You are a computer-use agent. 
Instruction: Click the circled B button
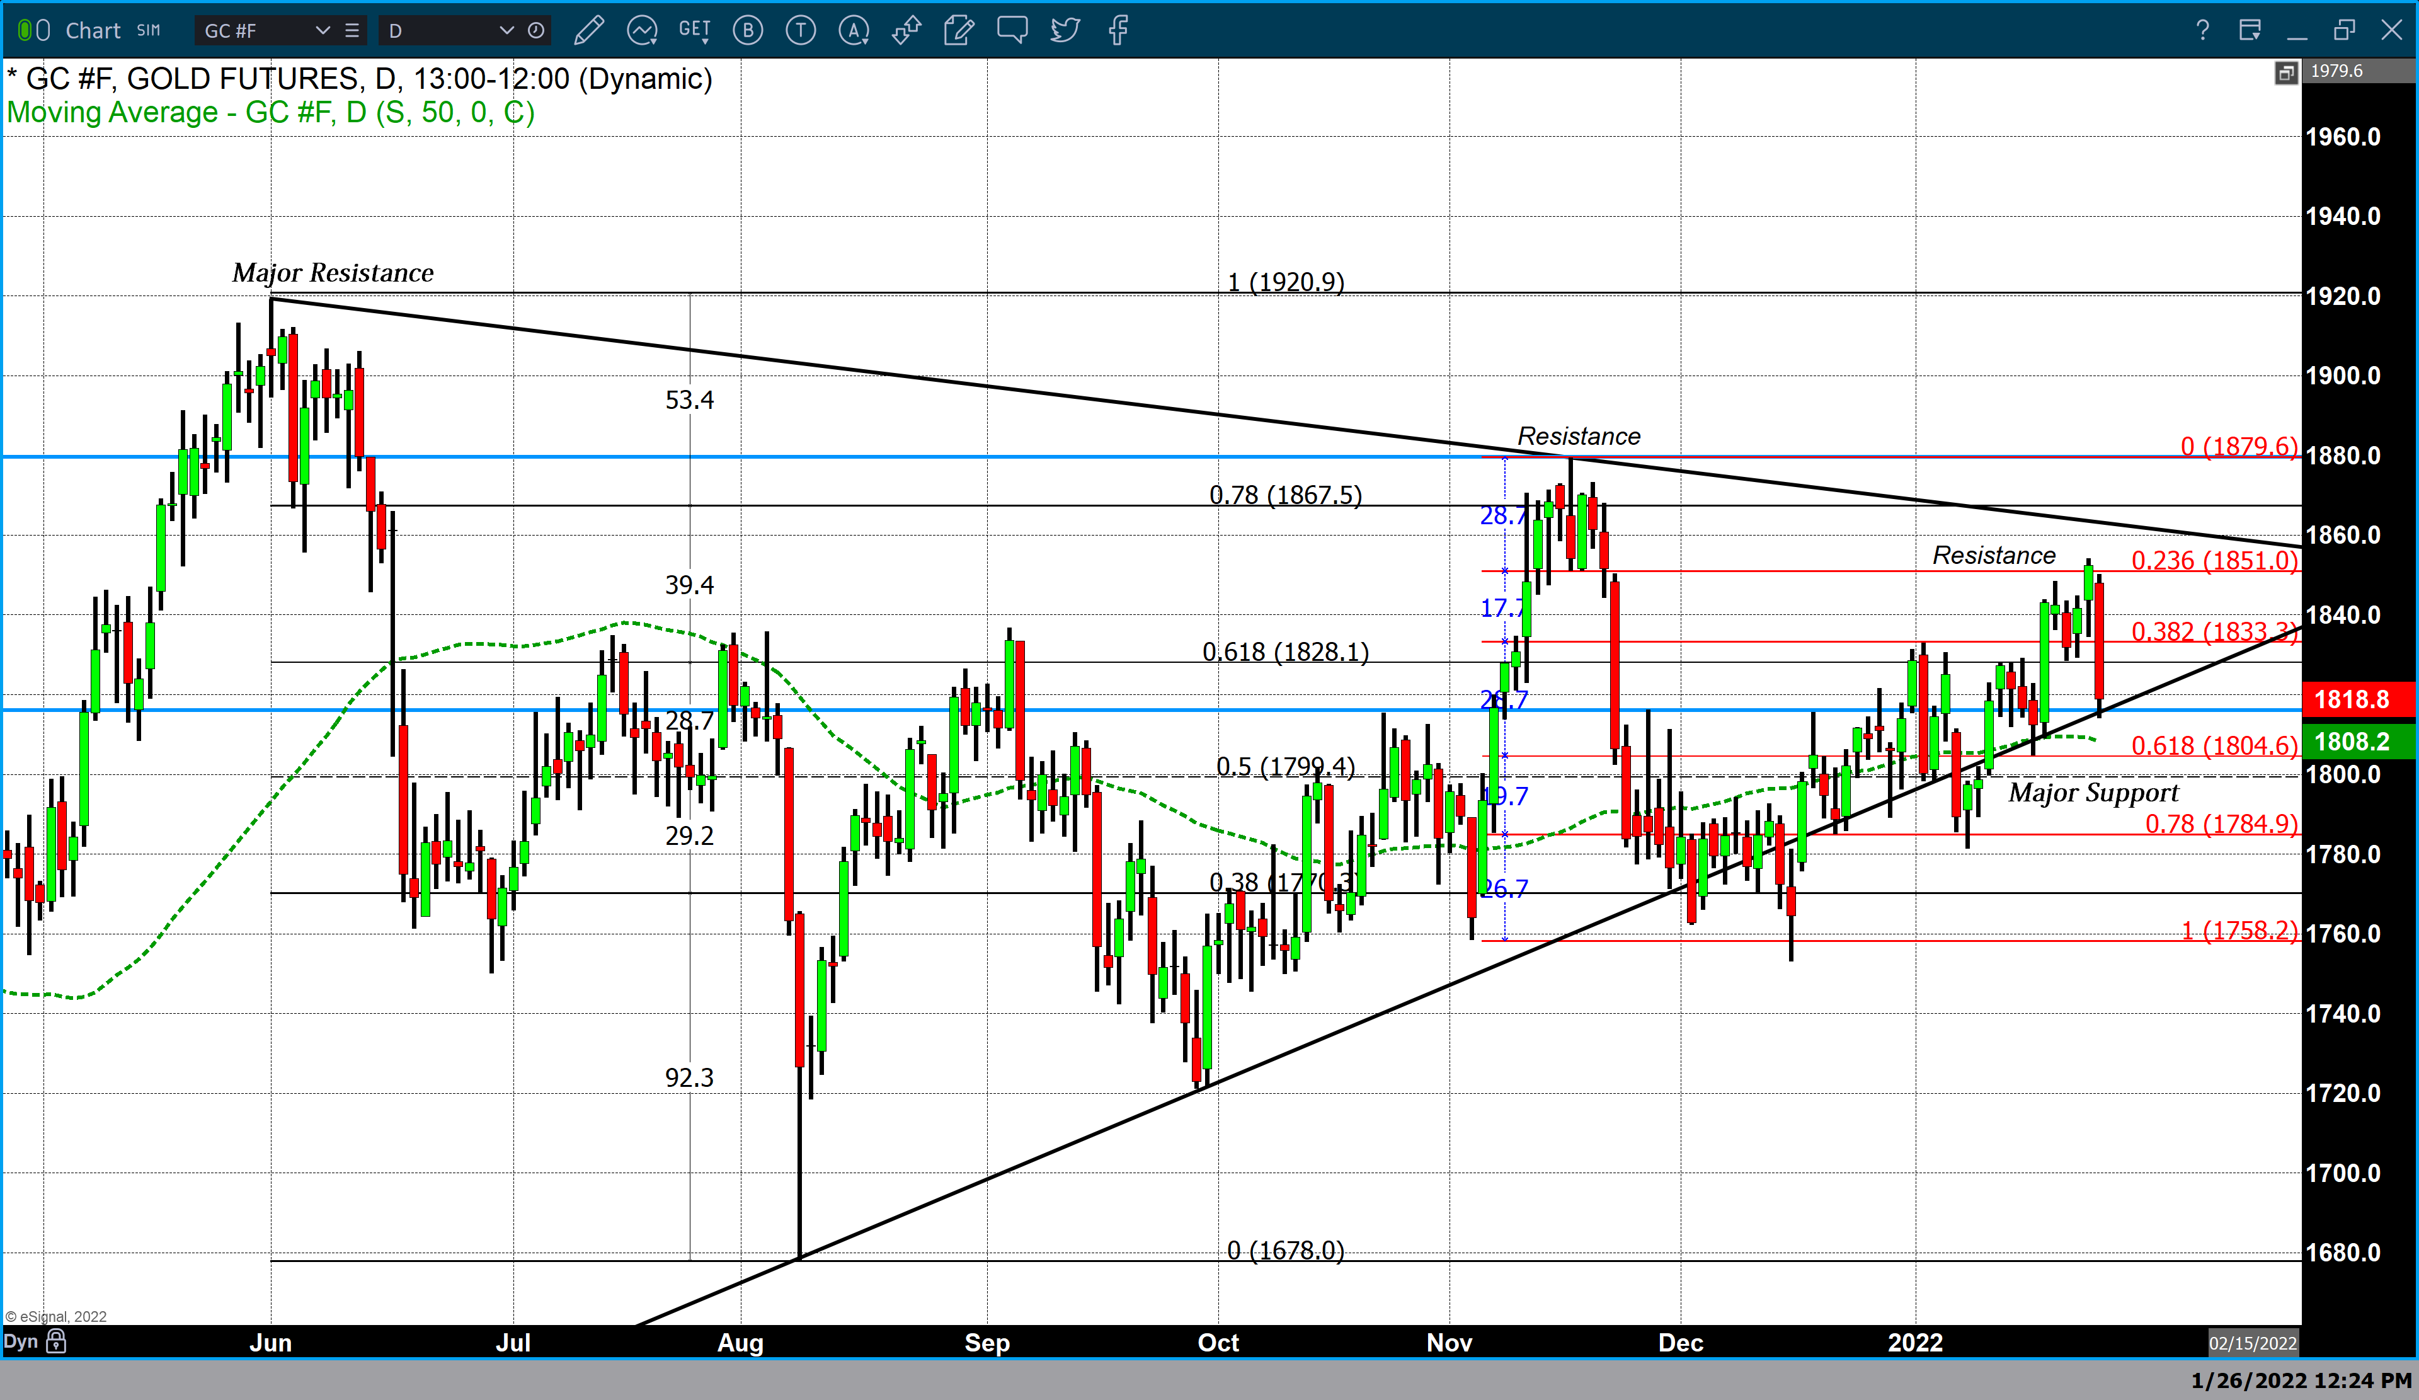click(748, 31)
